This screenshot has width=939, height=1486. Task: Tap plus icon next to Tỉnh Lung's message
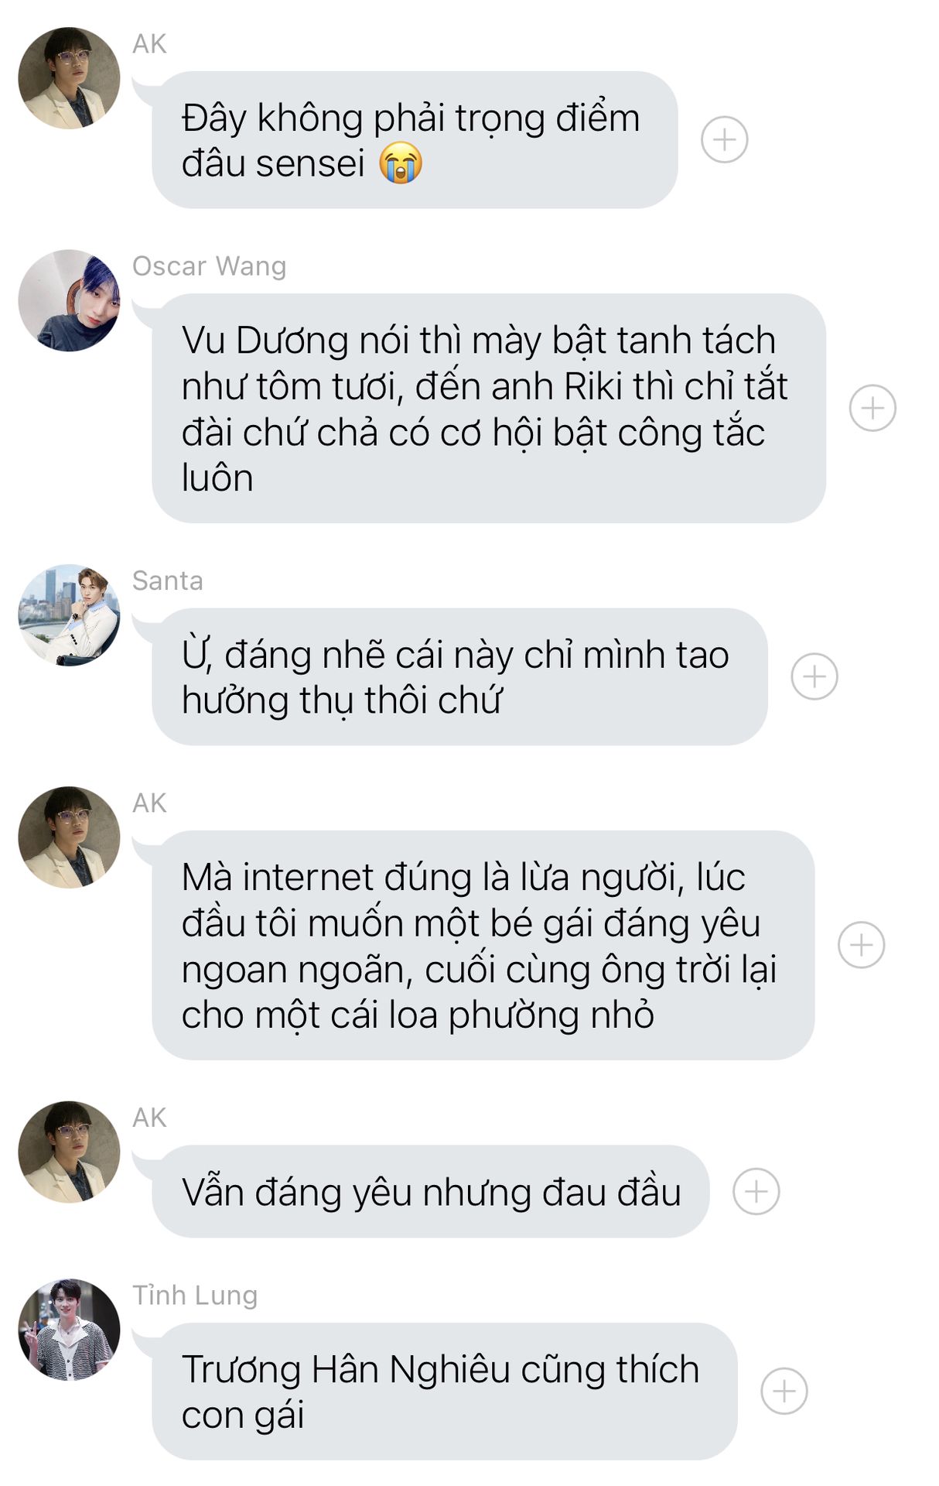[784, 1391]
